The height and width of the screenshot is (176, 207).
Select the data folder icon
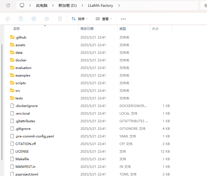(x=12, y=52)
